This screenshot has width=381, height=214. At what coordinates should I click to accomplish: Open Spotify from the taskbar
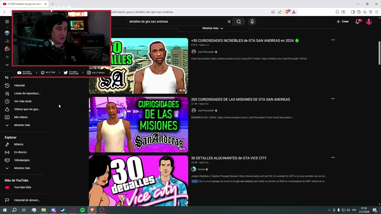tap(82, 210)
